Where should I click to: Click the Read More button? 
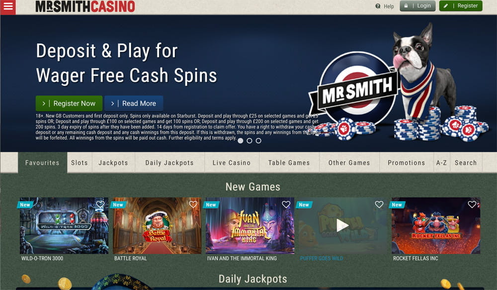click(134, 103)
